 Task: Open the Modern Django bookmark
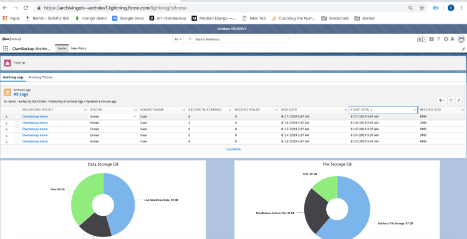click(214, 18)
